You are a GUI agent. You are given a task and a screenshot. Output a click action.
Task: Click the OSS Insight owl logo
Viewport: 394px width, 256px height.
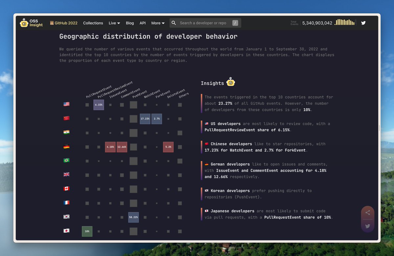pos(24,23)
